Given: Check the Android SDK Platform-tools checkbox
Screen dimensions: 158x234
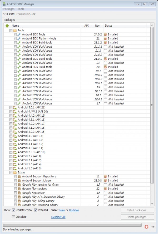Looking at the screenshot, I should tap(15, 38).
